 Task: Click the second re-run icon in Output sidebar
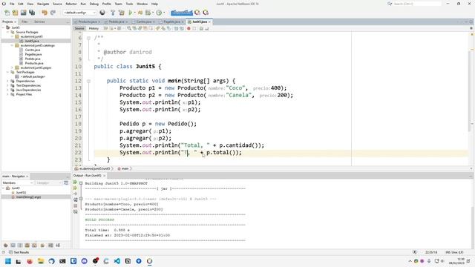click(76, 188)
